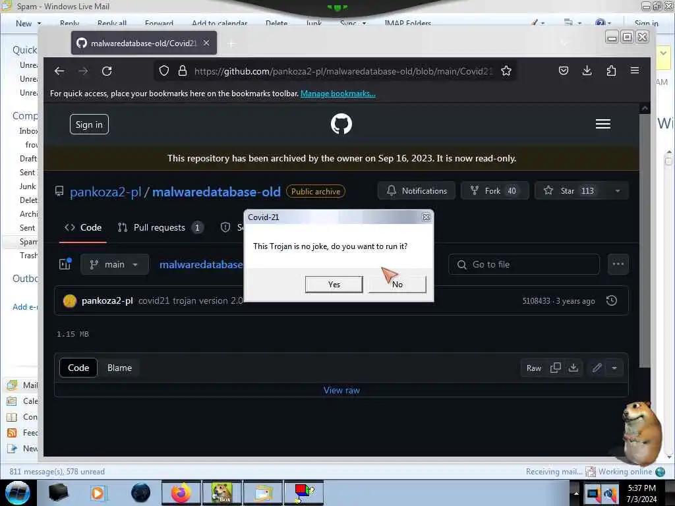Open the Firefox extensions icon
Viewport: 675px width, 506px height.
(611, 70)
